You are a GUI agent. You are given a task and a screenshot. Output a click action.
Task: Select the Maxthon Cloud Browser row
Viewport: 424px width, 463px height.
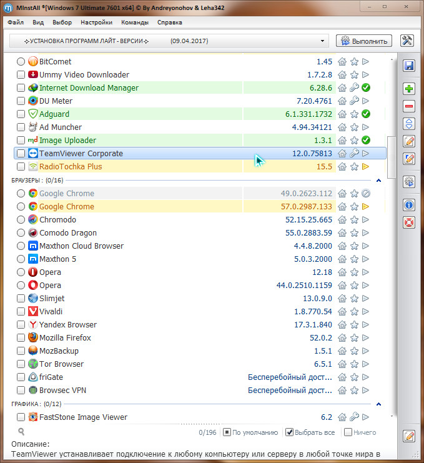[x=200, y=246]
